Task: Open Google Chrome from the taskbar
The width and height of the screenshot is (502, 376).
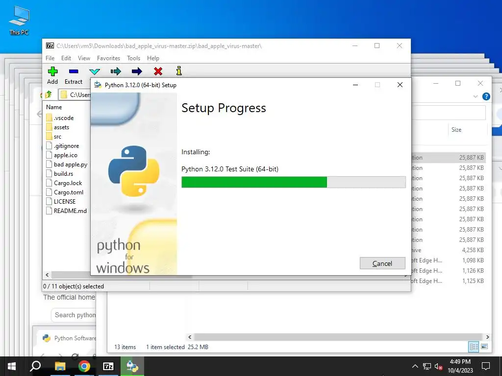Action: coord(84,366)
